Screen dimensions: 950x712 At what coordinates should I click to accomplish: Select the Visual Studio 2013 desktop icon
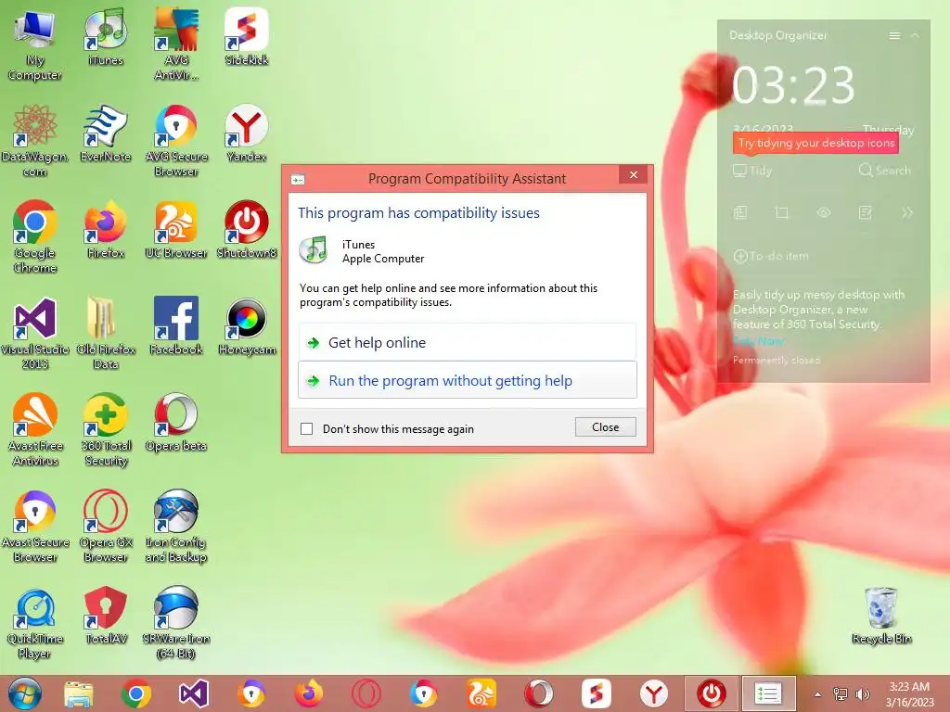[x=34, y=334]
